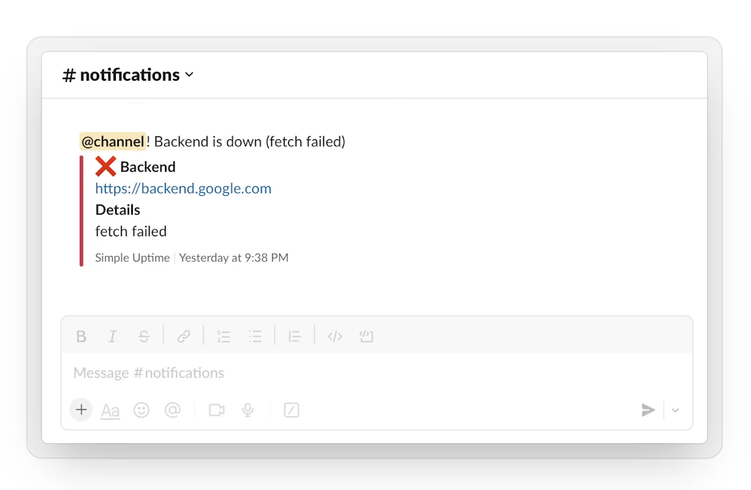Toggle the Aa formatting bar visibility

coord(110,410)
